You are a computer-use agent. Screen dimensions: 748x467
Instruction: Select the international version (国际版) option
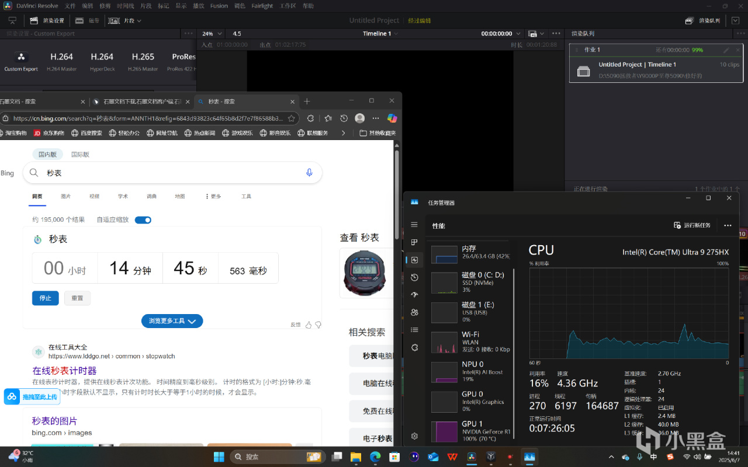click(80, 155)
